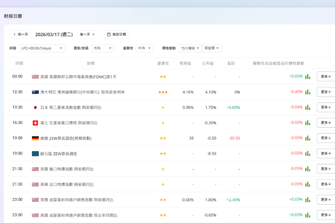This screenshot has height=223, width=335.
Task: Click the 重要性 column header
Action: tap(163, 64)
